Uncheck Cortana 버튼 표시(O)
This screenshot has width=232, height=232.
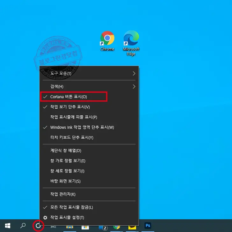tap(89, 97)
